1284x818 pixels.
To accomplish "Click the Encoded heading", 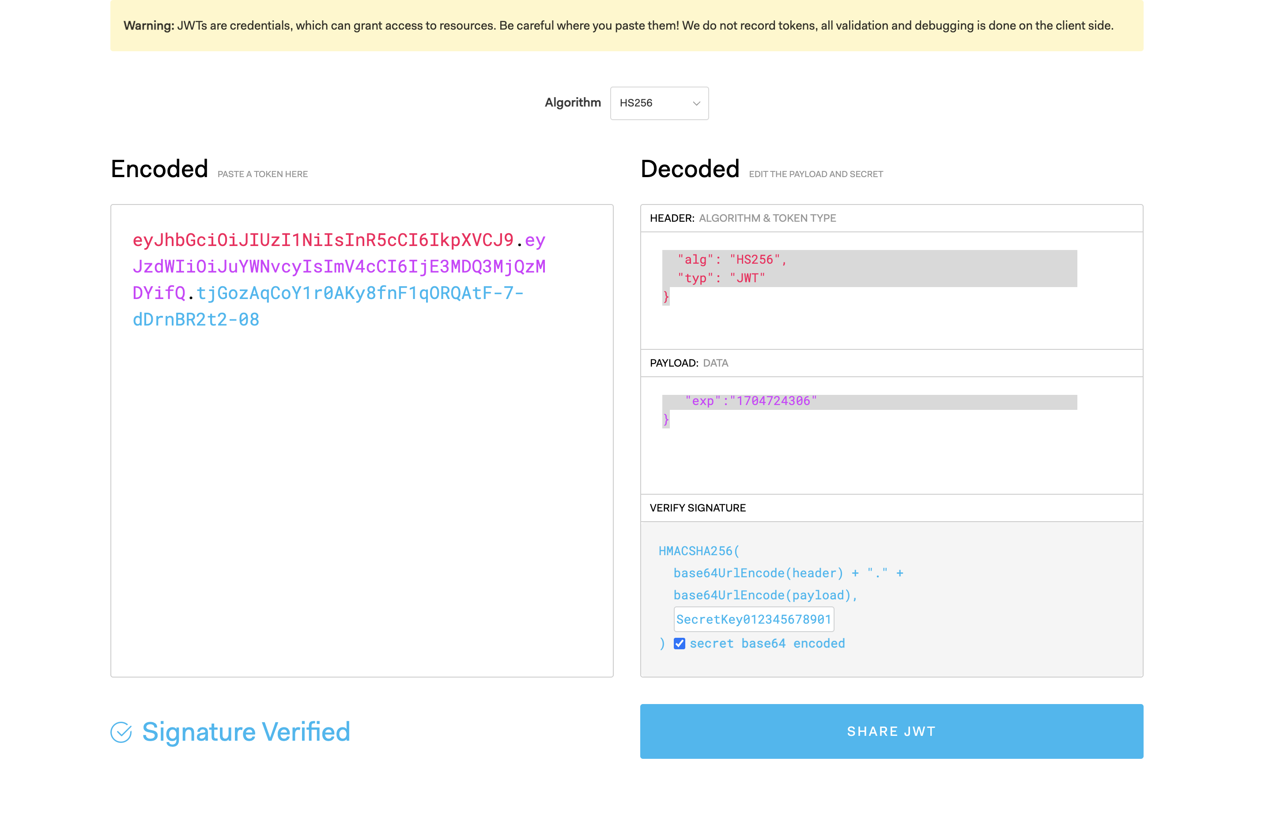I will coord(159,169).
